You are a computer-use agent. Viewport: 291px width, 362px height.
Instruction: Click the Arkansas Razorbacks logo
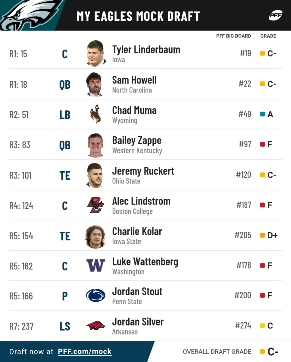[95, 326]
